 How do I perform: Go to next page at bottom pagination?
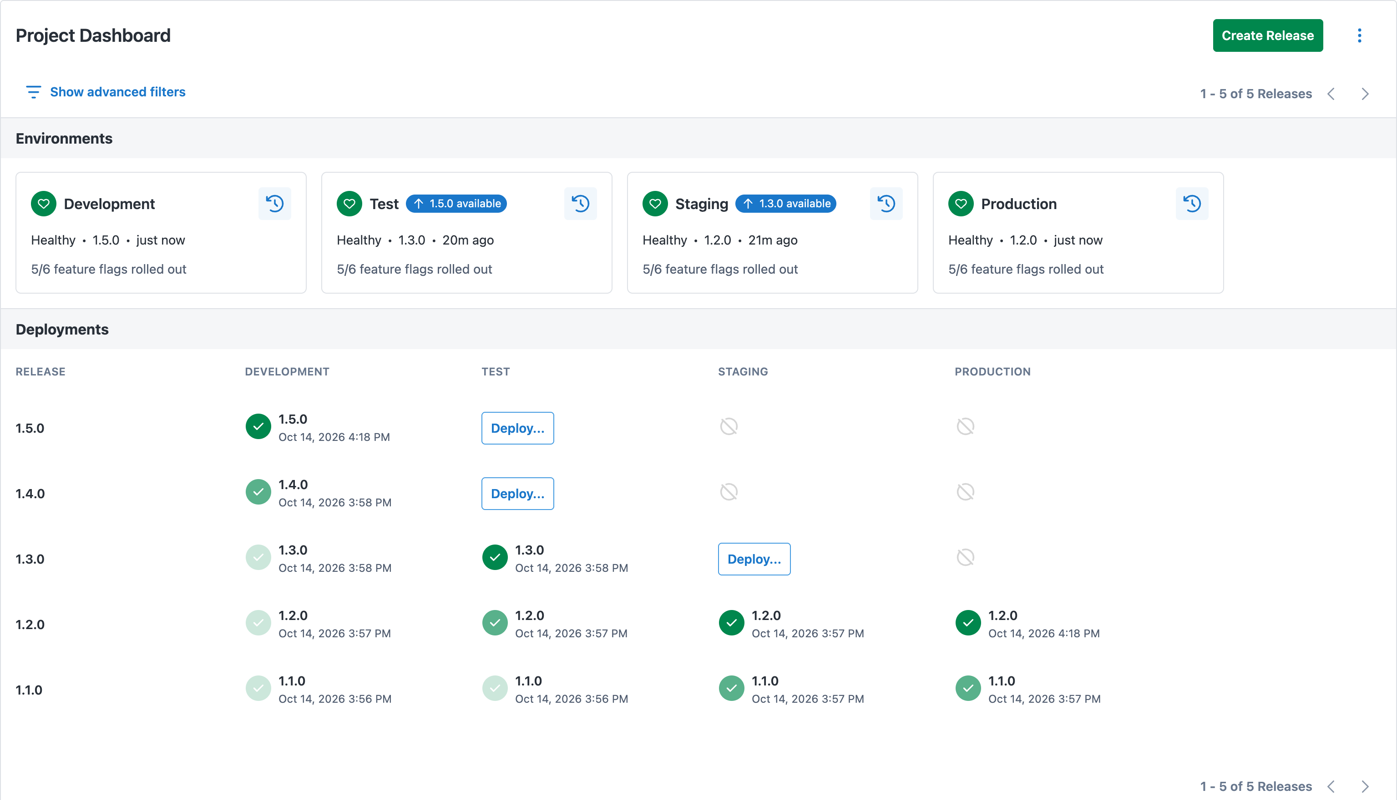(1365, 786)
